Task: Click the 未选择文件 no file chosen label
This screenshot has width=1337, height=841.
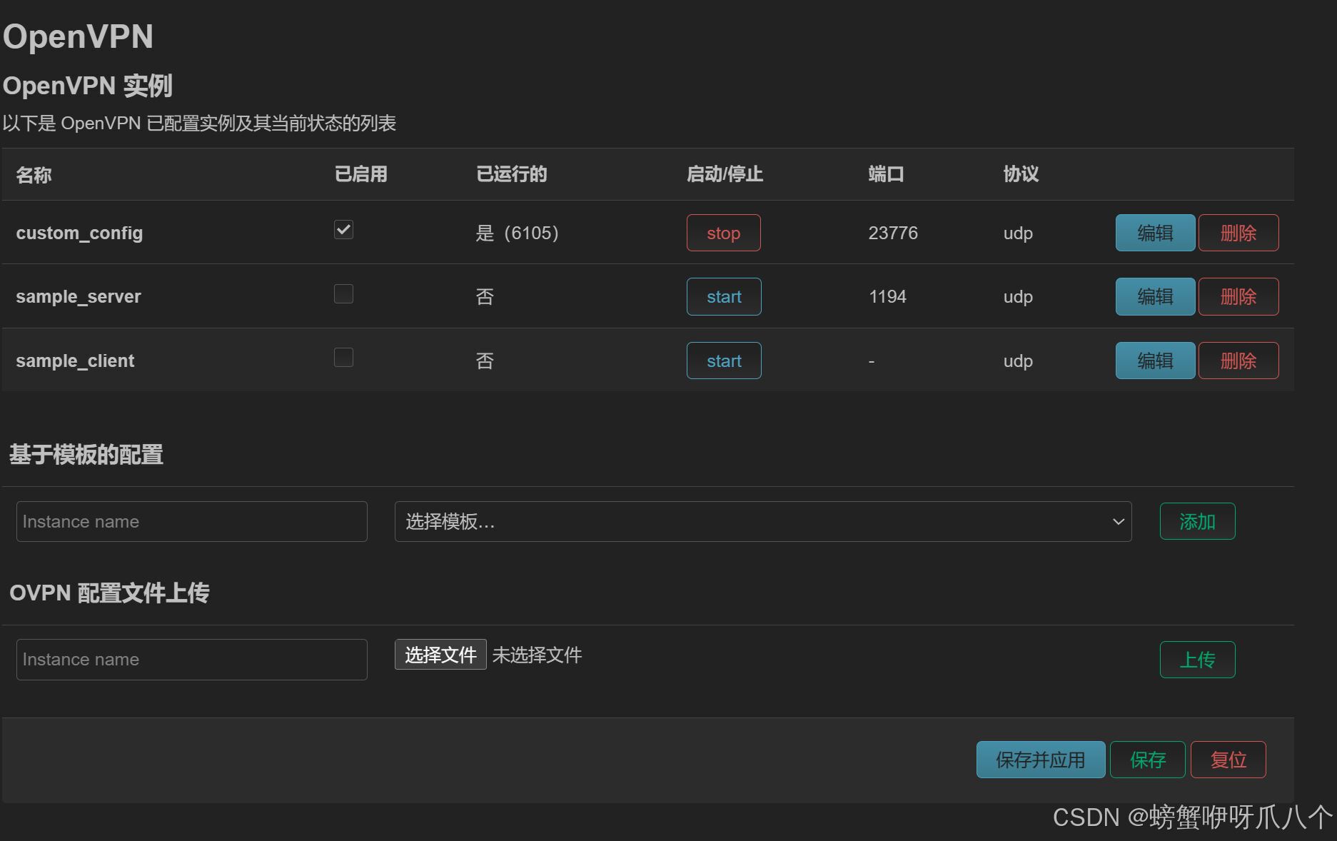Action: coord(538,655)
